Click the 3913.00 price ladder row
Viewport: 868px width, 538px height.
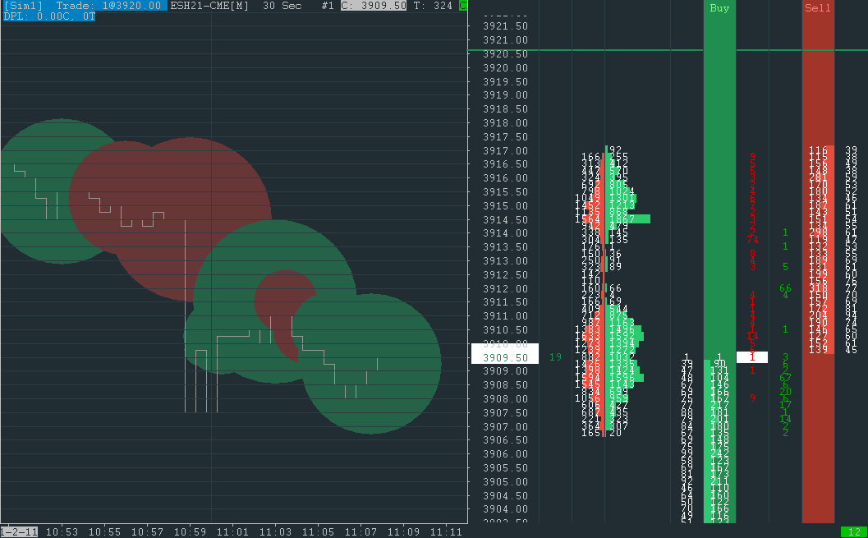[505, 260]
